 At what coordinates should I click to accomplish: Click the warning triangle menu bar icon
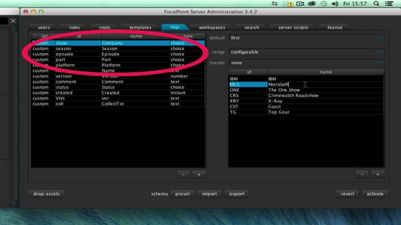click(x=290, y=4)
